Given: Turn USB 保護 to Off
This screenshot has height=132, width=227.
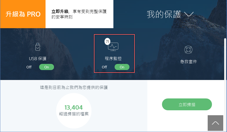Looking at the screenshot, I should click(x=29, y=67).
